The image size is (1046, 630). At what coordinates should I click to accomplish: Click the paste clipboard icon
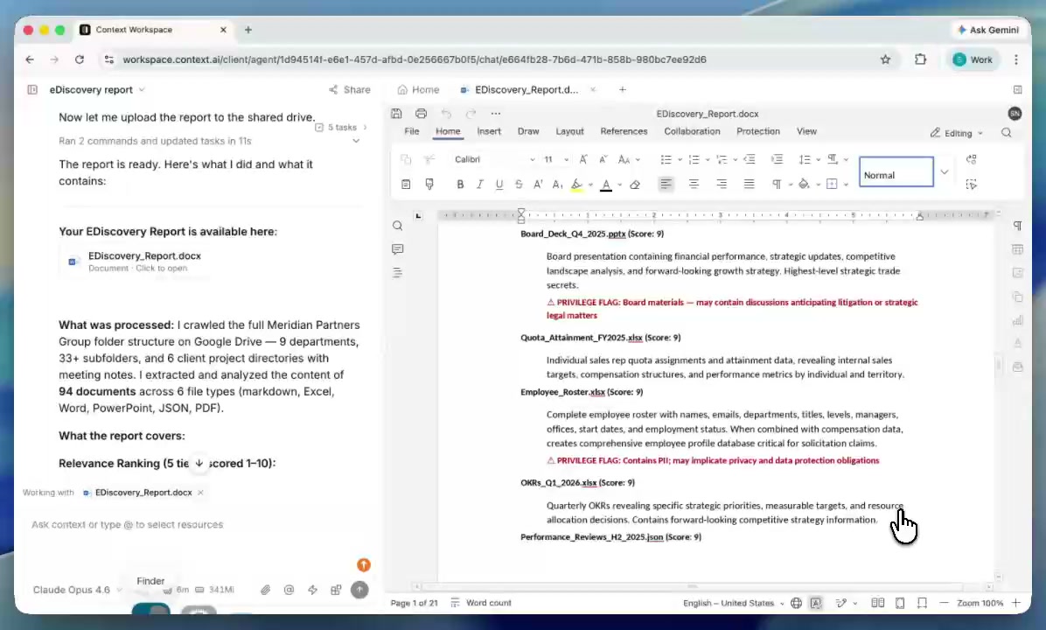coord(406,185)
